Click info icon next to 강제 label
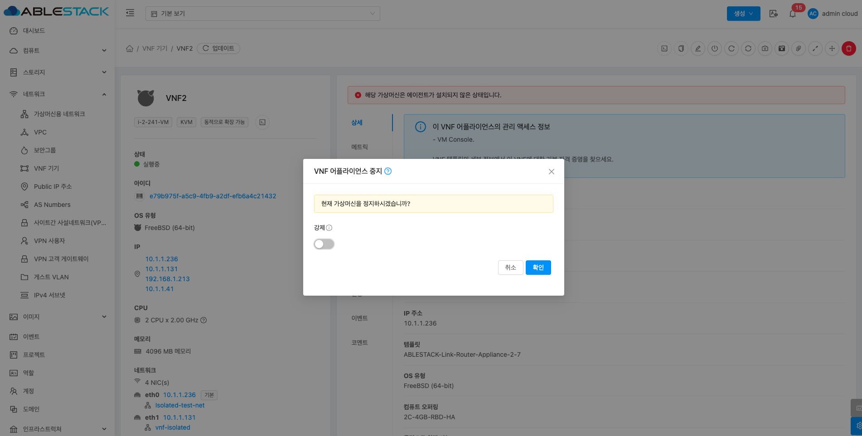 329,228
